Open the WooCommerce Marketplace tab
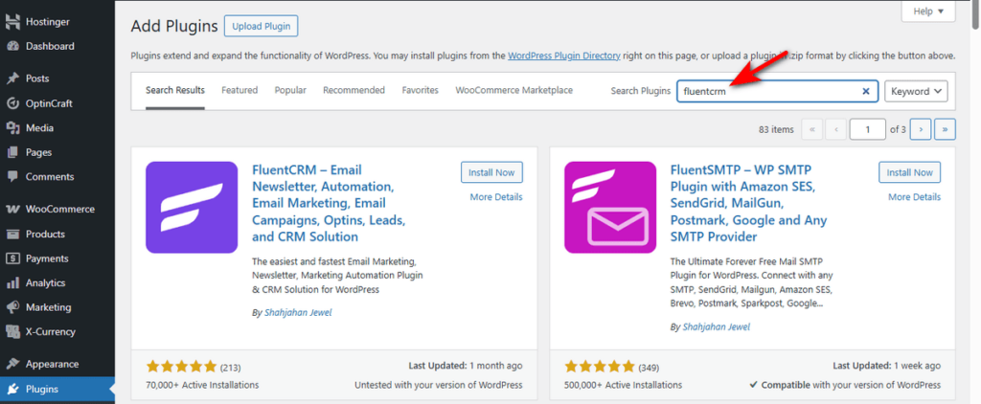Image resolution: width=981 pixels, height=404 pixels. pyautogui.click(x=514, y=90)
